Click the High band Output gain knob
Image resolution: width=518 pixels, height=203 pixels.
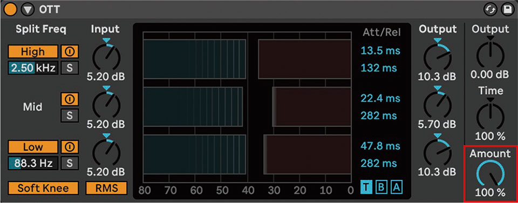coord(438,58)
